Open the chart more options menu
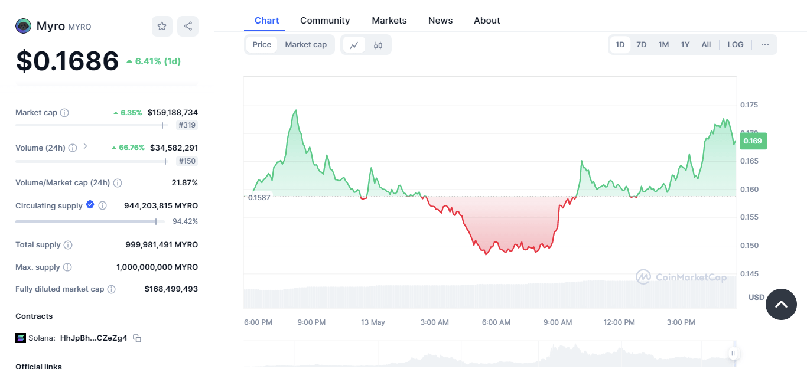The width and height of the screenshot is (807, 369). click(765, 45)
